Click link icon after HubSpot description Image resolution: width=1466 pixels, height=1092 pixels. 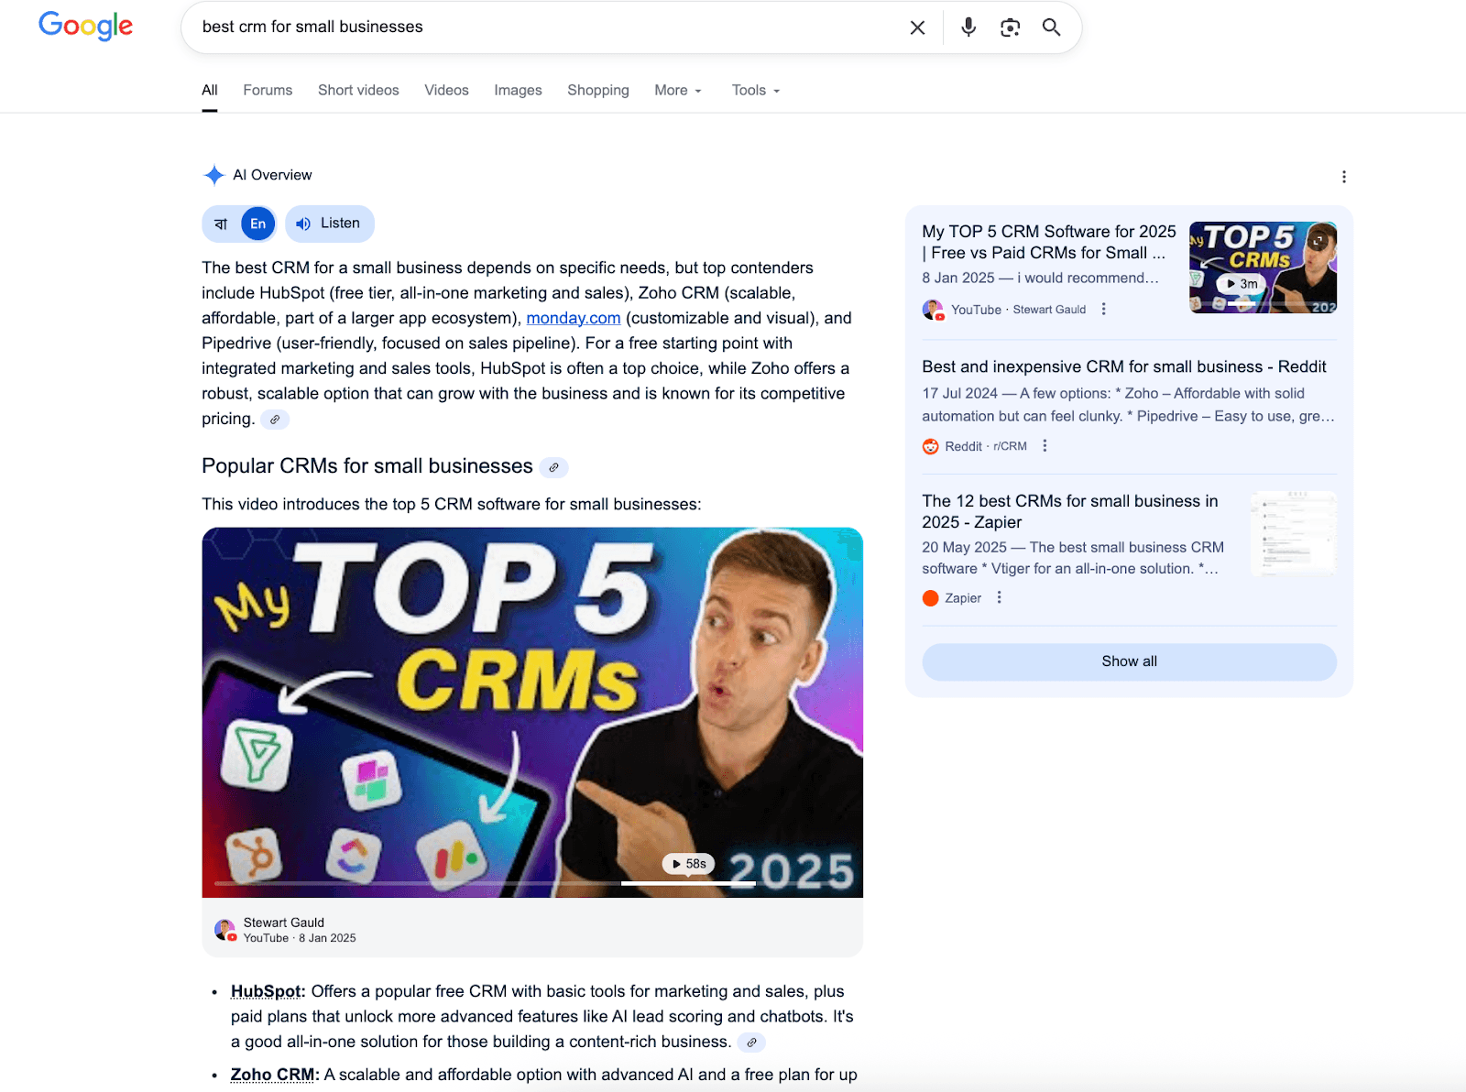click(x=751, y=1043)
